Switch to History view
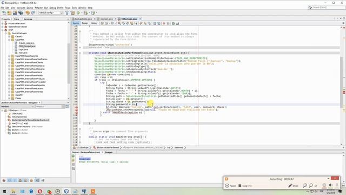Screen dimensions: 346x195 (94, 23)
